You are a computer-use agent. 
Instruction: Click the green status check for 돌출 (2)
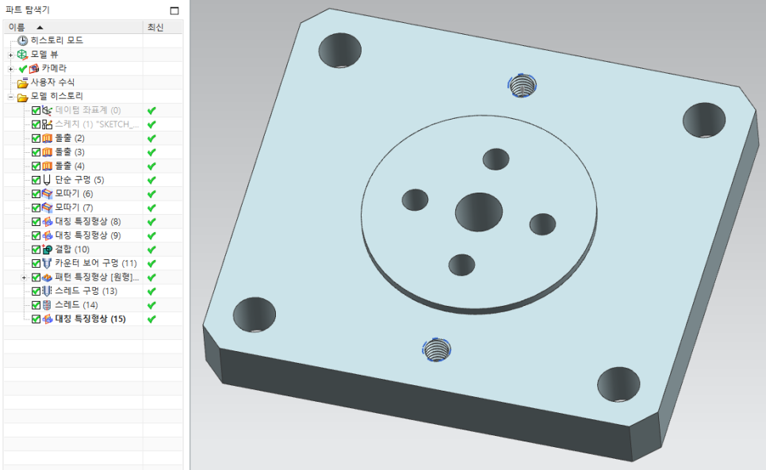(151, 139)
